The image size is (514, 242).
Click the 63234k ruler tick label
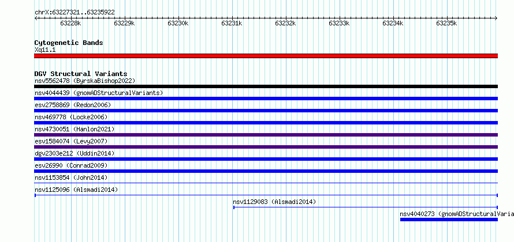(x=393, y=23)
